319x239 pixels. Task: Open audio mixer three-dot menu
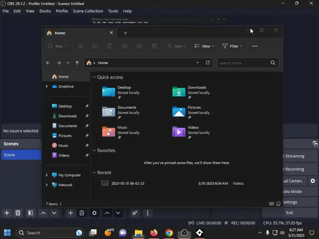148,213
